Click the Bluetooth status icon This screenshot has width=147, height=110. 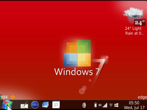coord(84,105)
